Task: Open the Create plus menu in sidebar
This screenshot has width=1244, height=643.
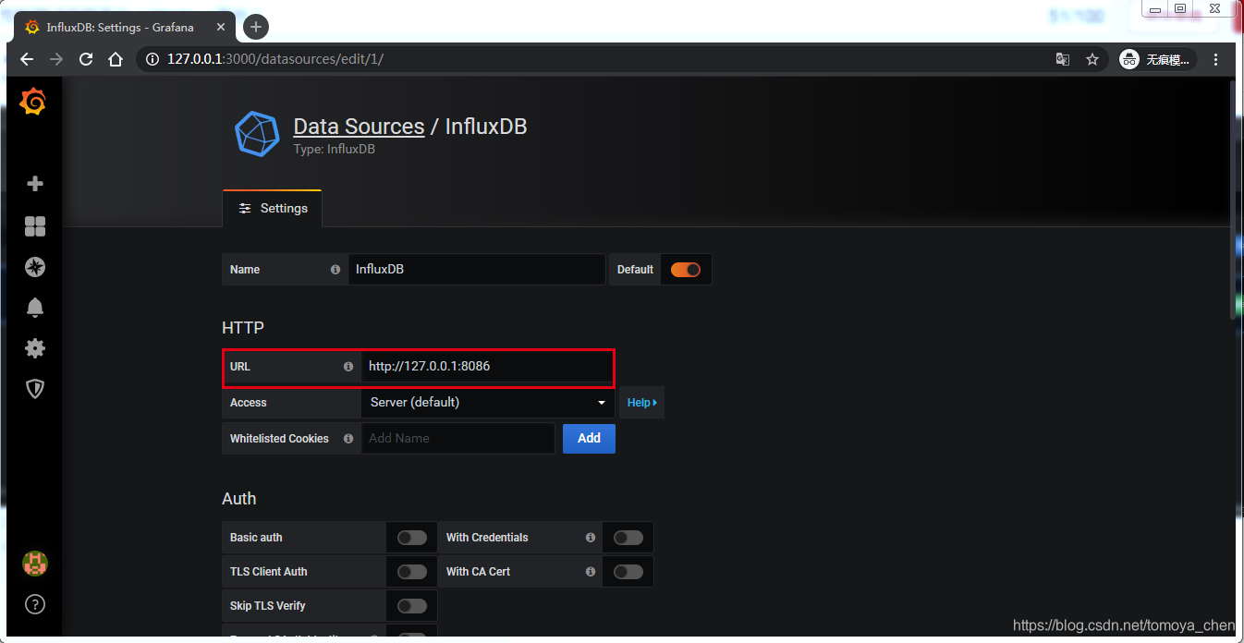Action: (x=35, y=184)
